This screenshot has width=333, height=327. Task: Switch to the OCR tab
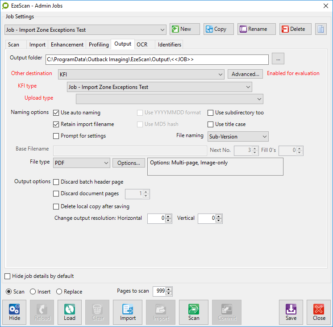click(142, 44)
